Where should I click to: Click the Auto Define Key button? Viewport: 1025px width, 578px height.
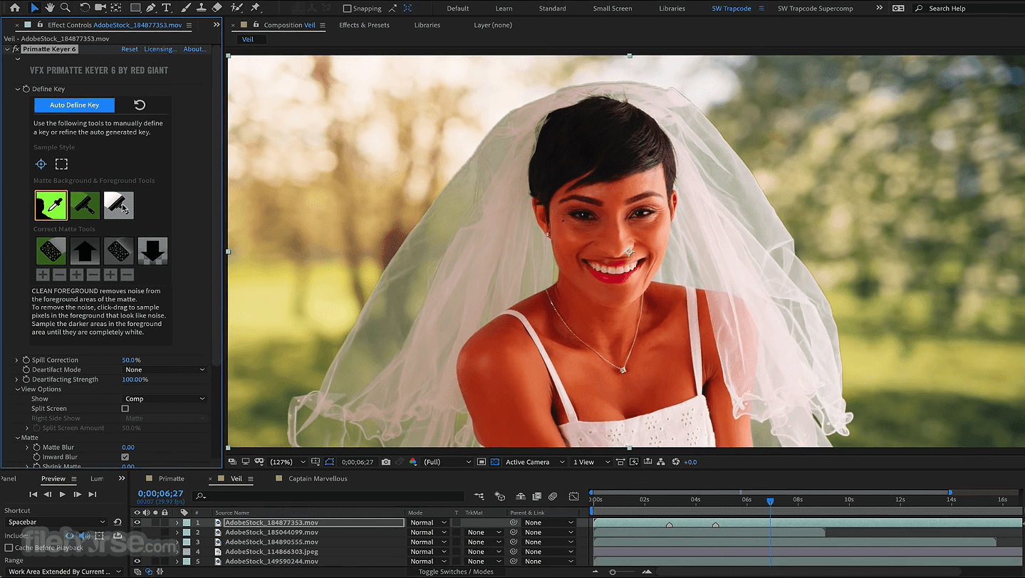pos(74,105)
